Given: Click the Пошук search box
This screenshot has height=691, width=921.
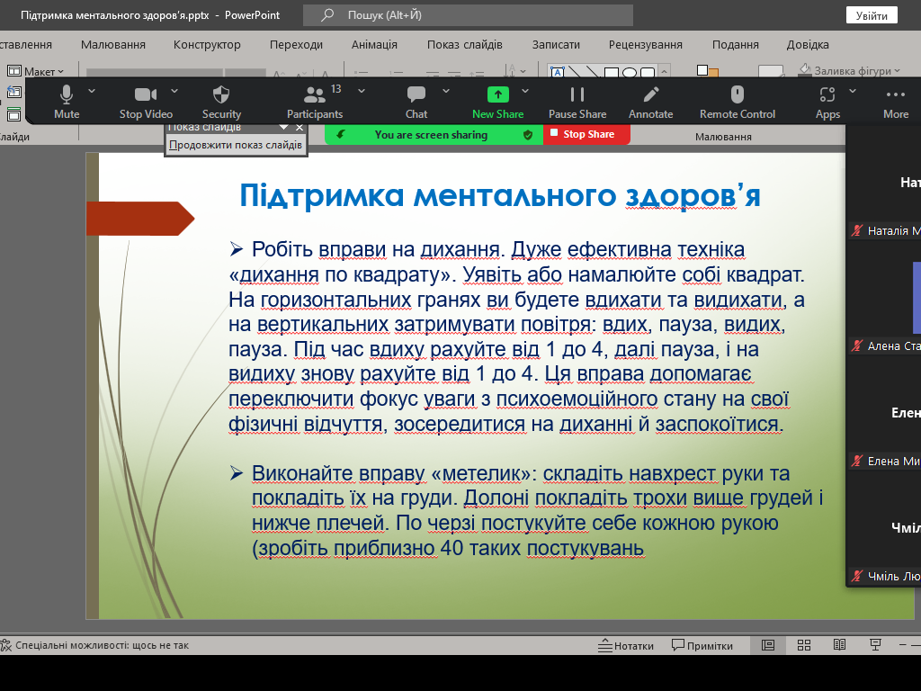Looking at the screenshot, I should point(468,15).
